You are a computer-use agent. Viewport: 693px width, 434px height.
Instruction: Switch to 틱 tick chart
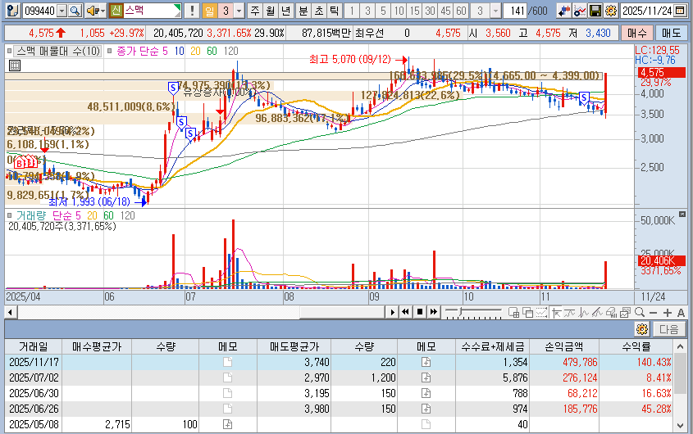click(x=335, y=11)
